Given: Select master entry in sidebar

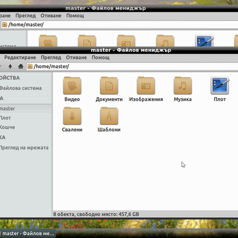Looking at the screenshot, I should pos(26,108).
